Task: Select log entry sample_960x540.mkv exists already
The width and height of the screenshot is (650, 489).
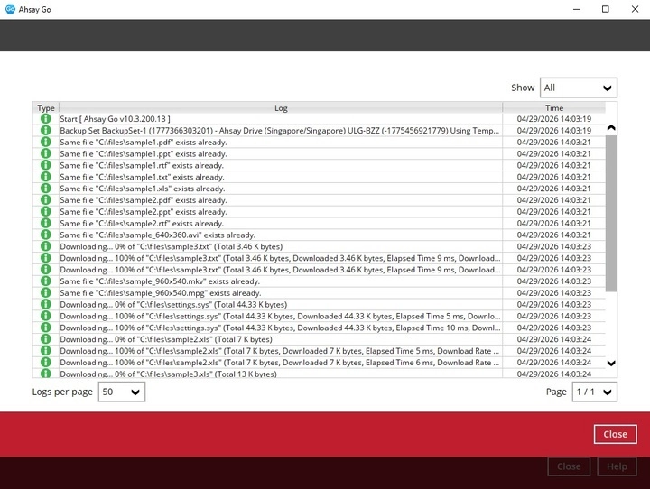Action: 160,281
